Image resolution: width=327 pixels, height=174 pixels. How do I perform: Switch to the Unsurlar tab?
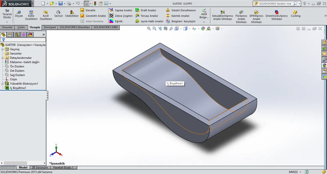pos(7,27)
